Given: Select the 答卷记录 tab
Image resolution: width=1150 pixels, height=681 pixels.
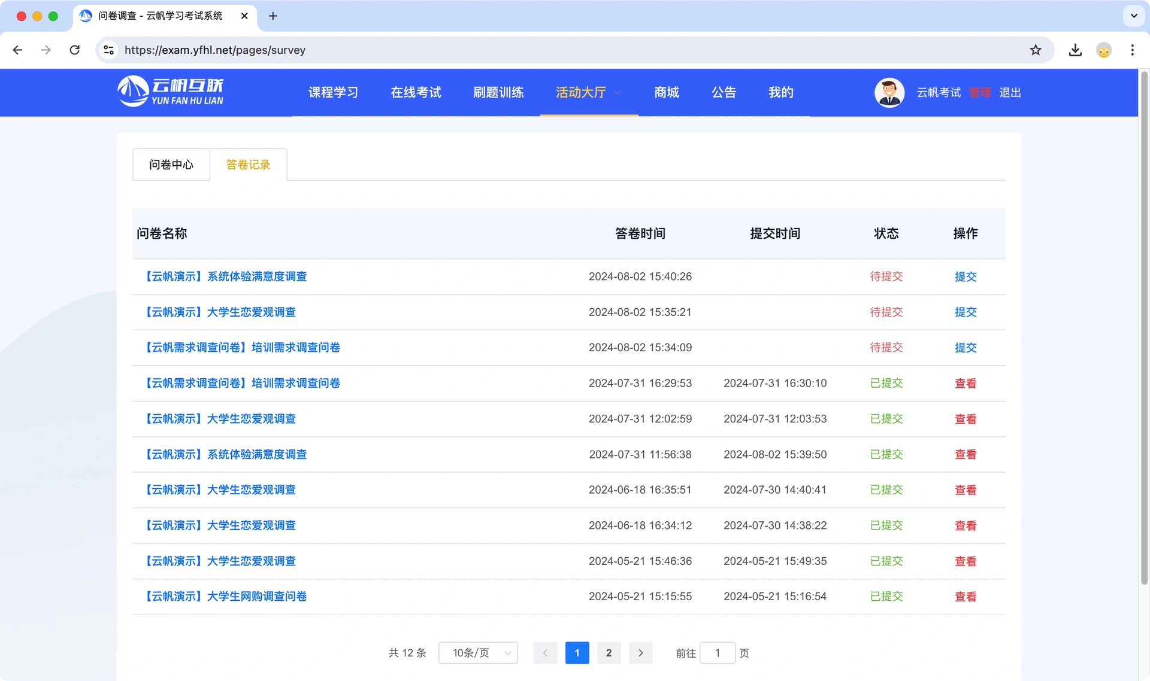Looking at the screenshot, I should [248, 165].
